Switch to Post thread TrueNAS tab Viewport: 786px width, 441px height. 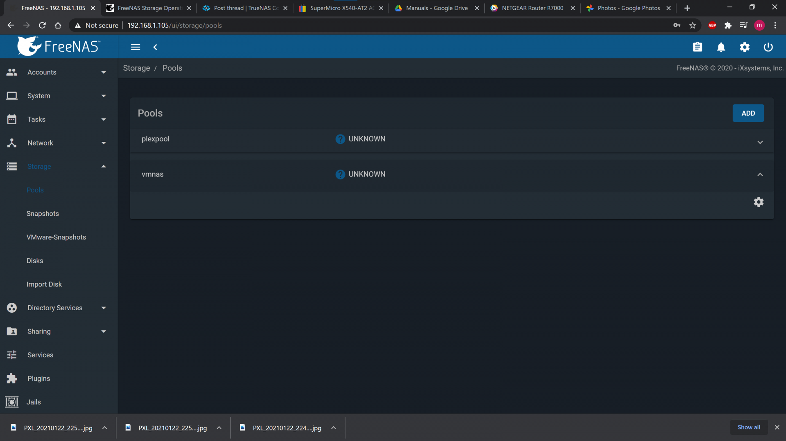[x=245, y=8]
